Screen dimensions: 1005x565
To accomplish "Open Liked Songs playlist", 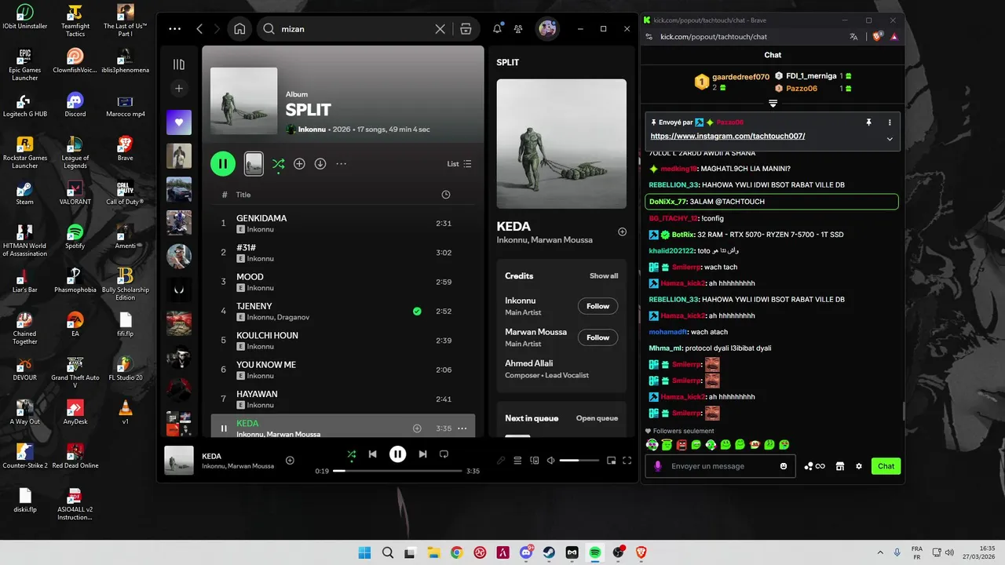I will (x=179, y=122).
